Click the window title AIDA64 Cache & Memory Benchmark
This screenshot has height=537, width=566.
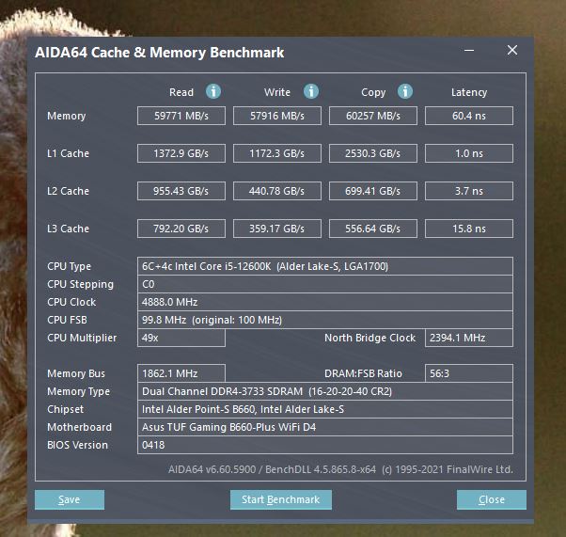[160, 53]
